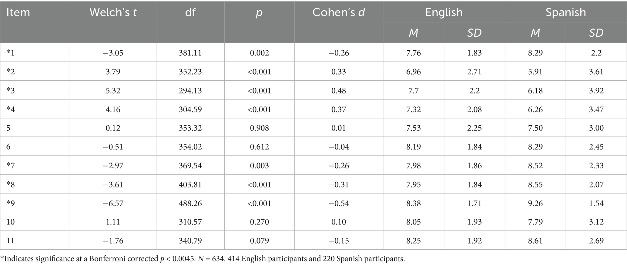The width and height of the screenshot is (627, 266).
Task: Click the Welch's t value −6.57
Action: click(113, 203)
